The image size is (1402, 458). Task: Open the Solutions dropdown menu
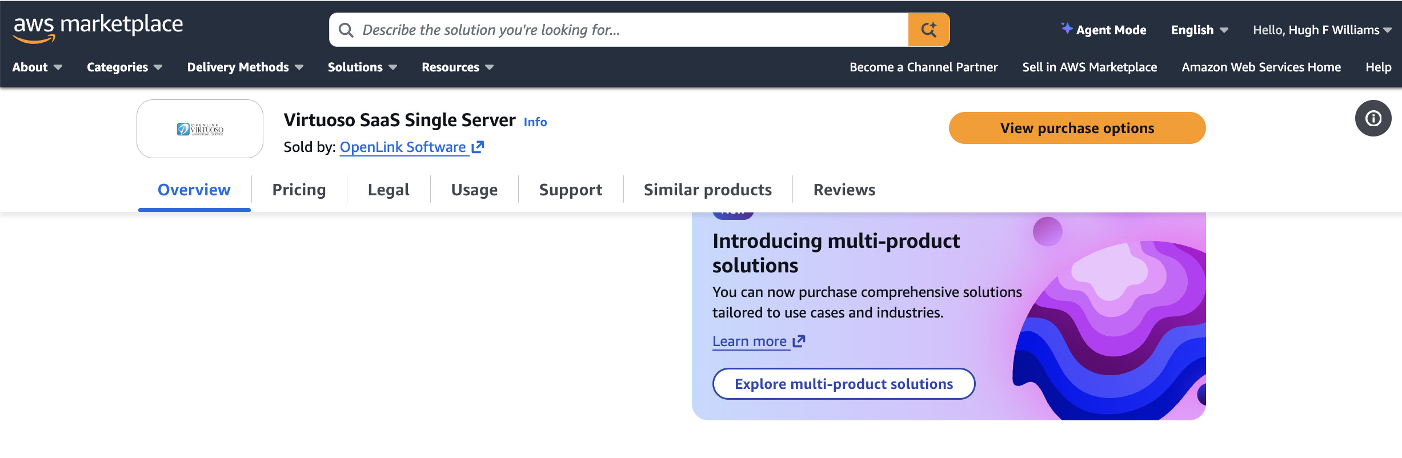pyautogui.click(x=362, y=67)
